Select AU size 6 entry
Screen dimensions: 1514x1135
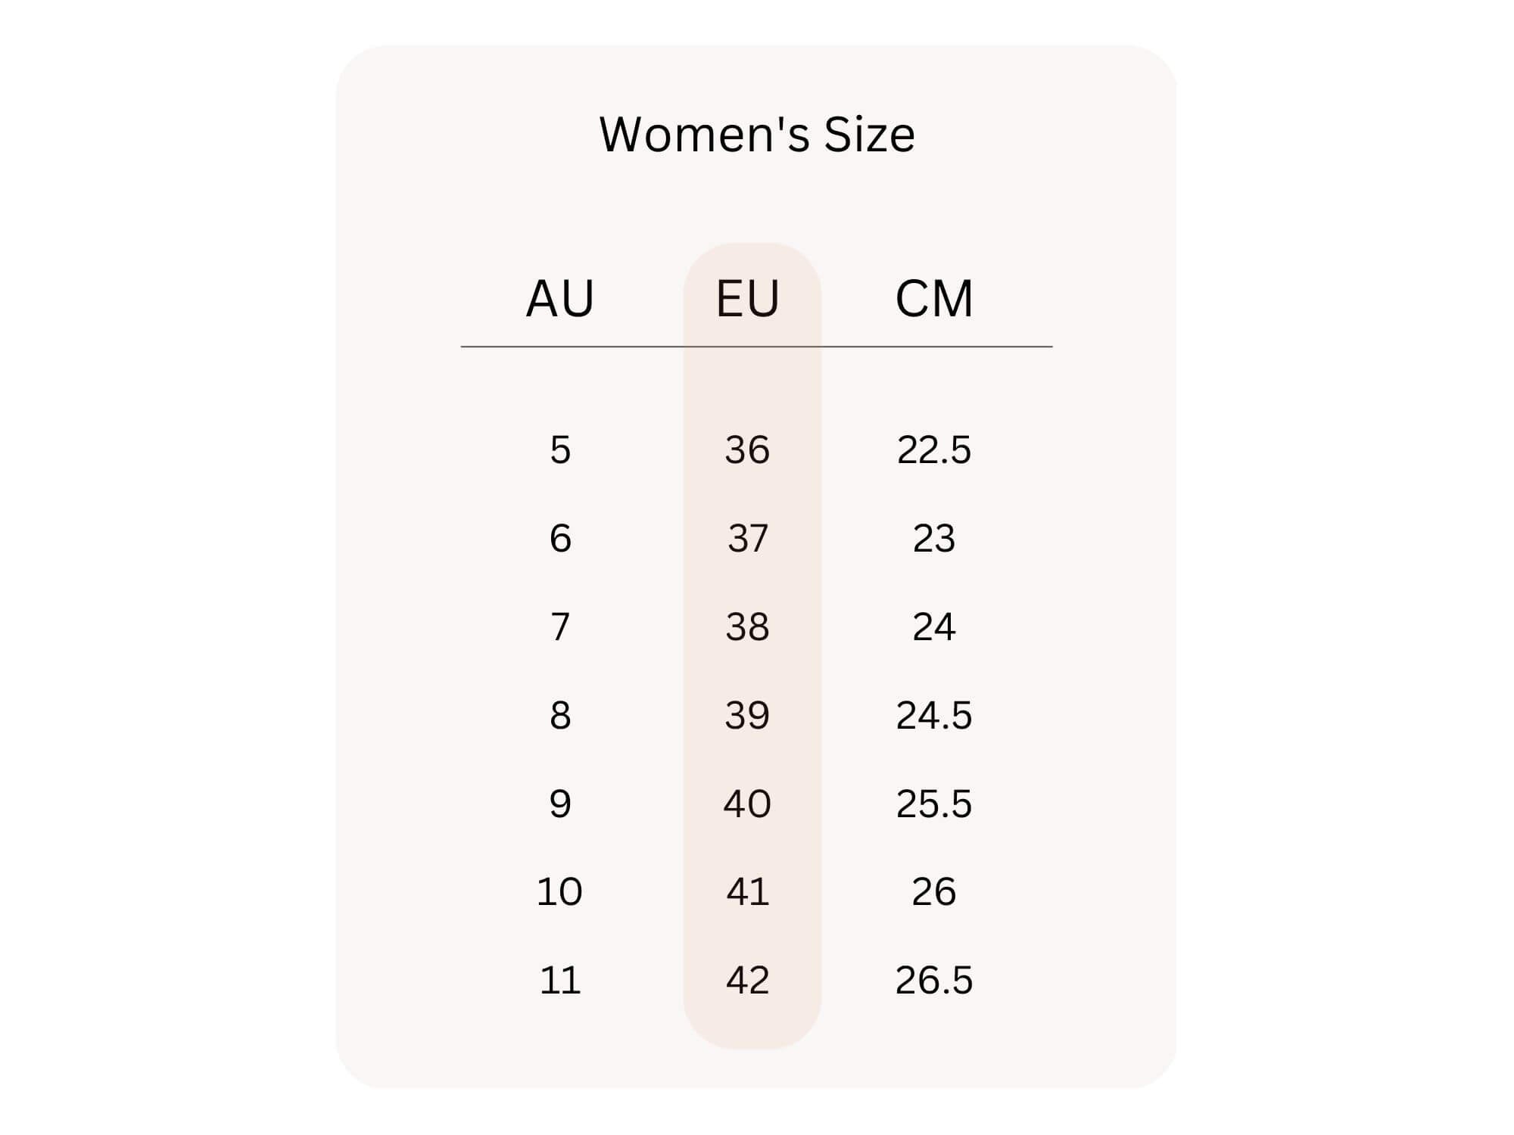click(560, 539)
